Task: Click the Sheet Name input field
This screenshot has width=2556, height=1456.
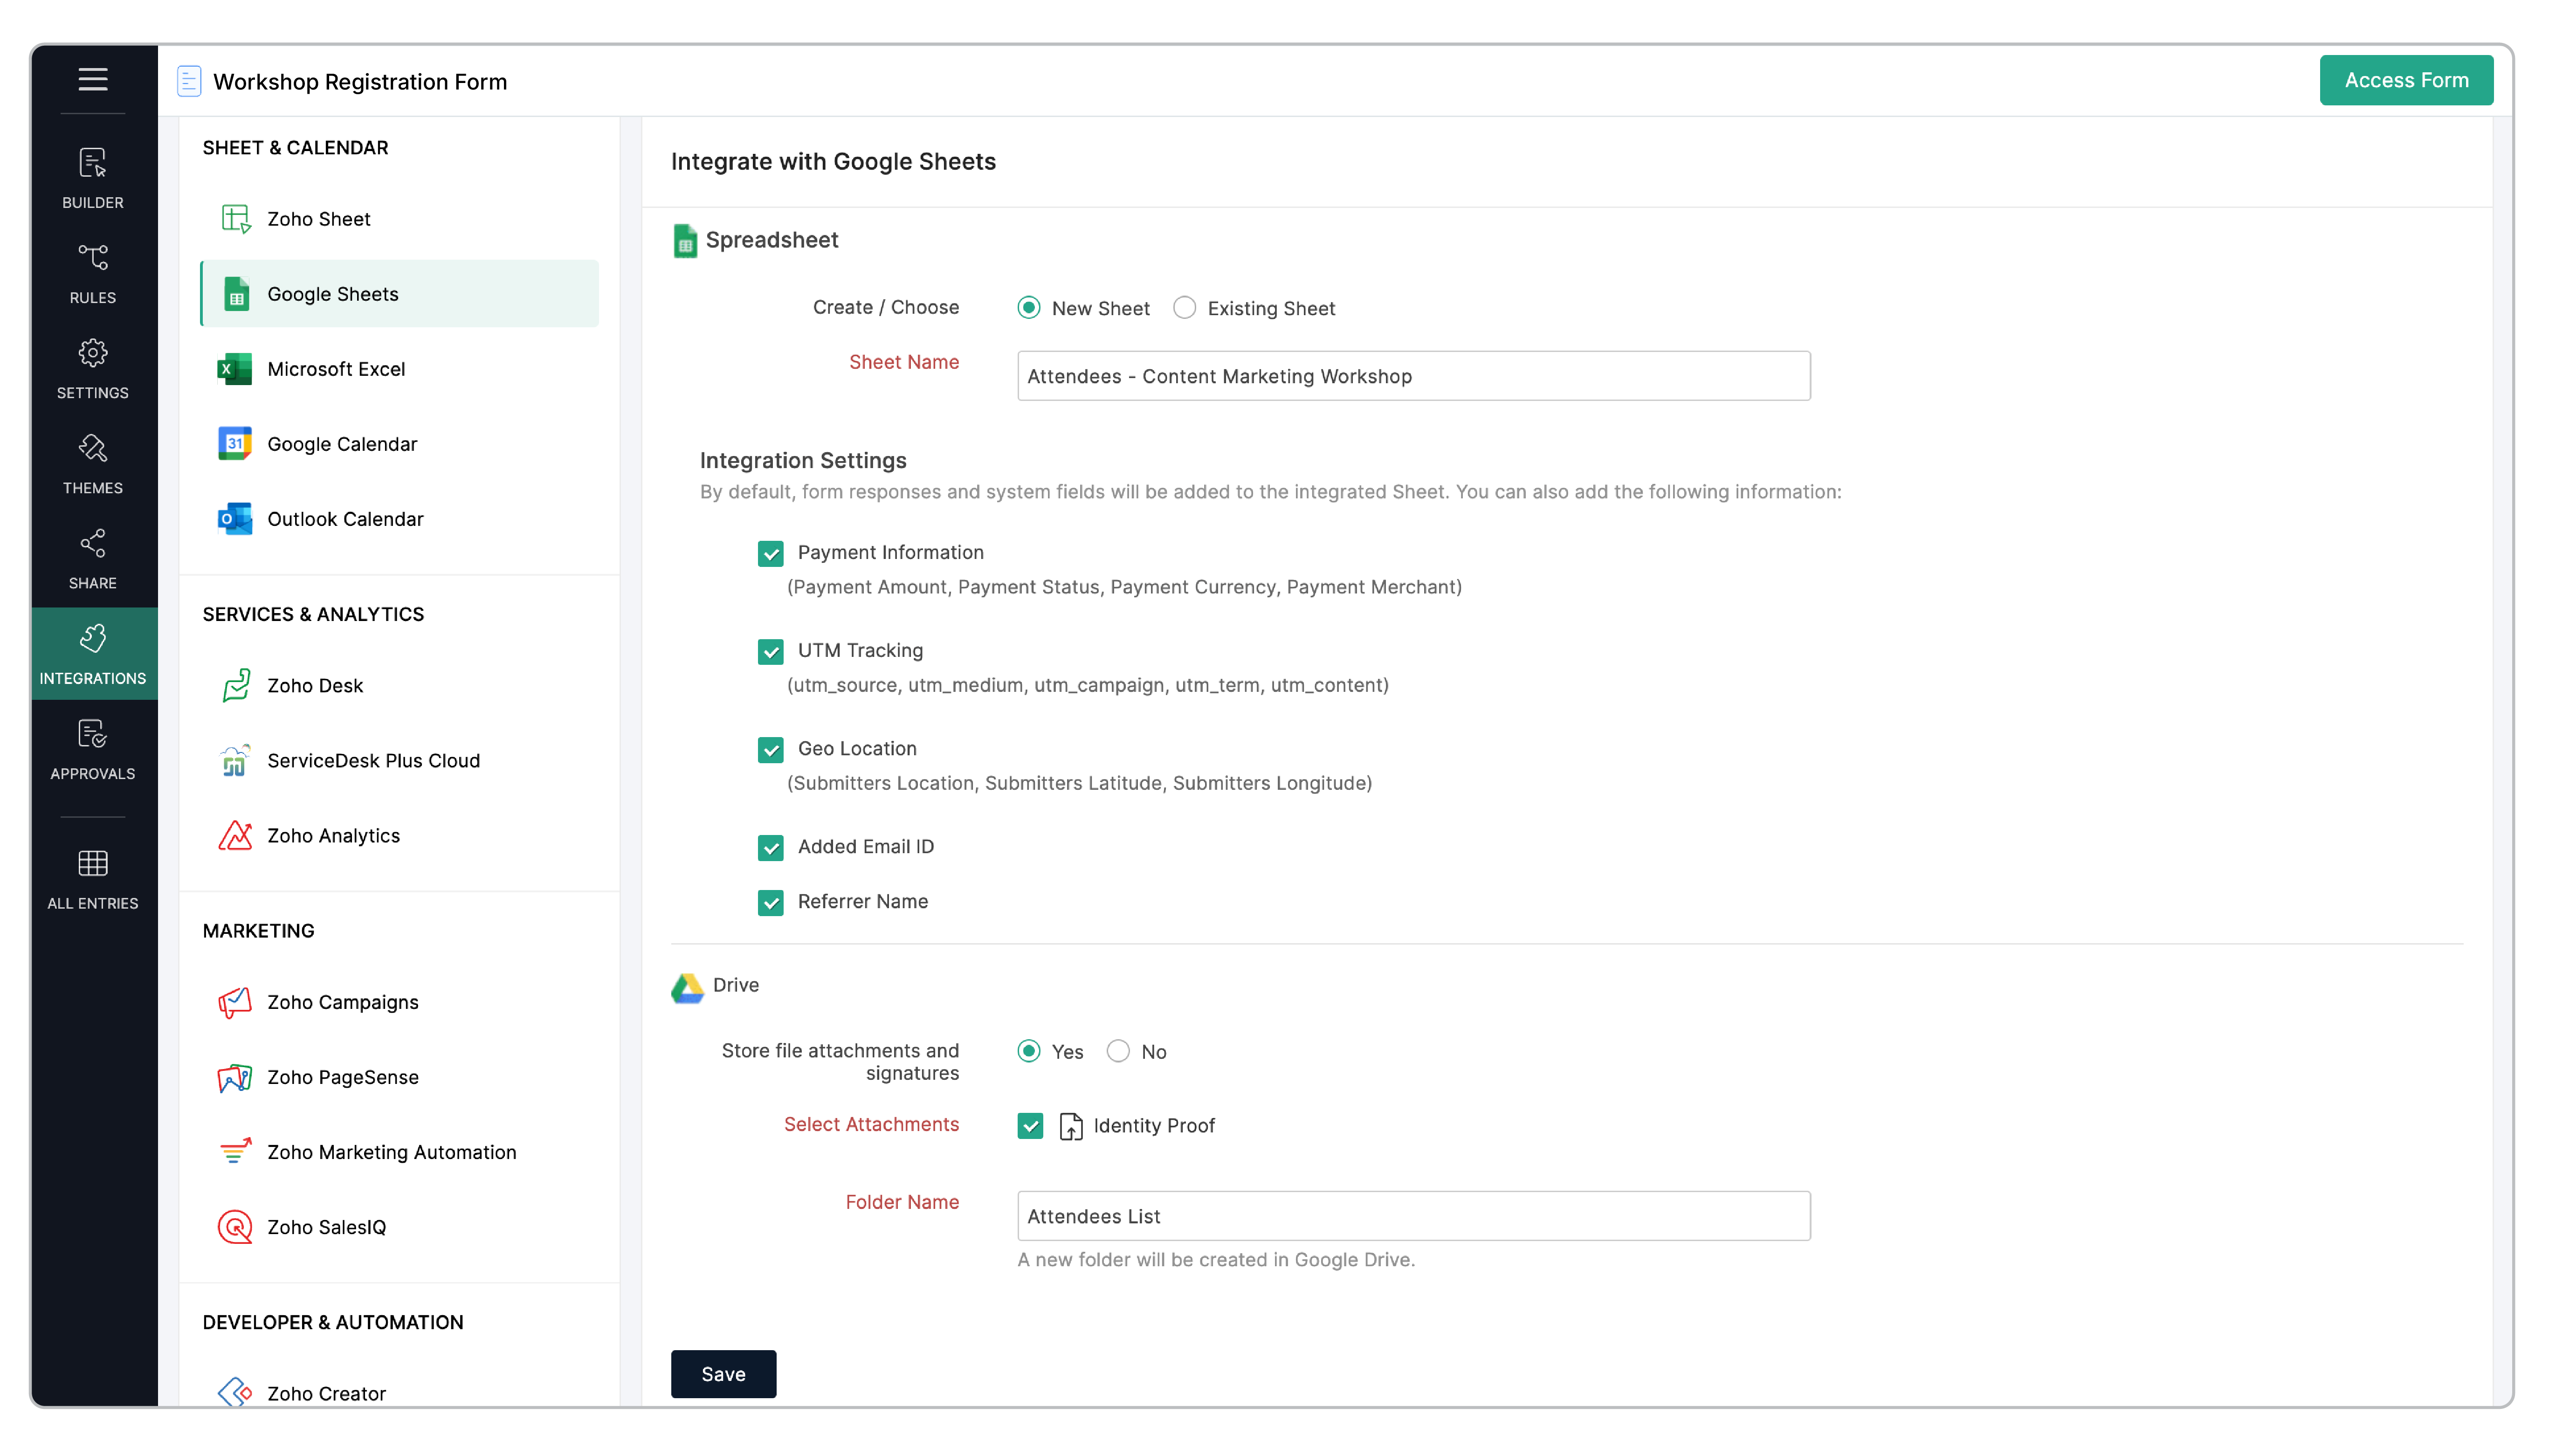Action: coord(1412,376)
